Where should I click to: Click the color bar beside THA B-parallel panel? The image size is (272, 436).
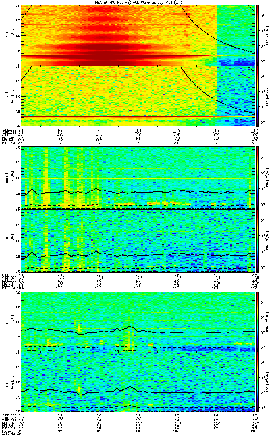(258, 97)
